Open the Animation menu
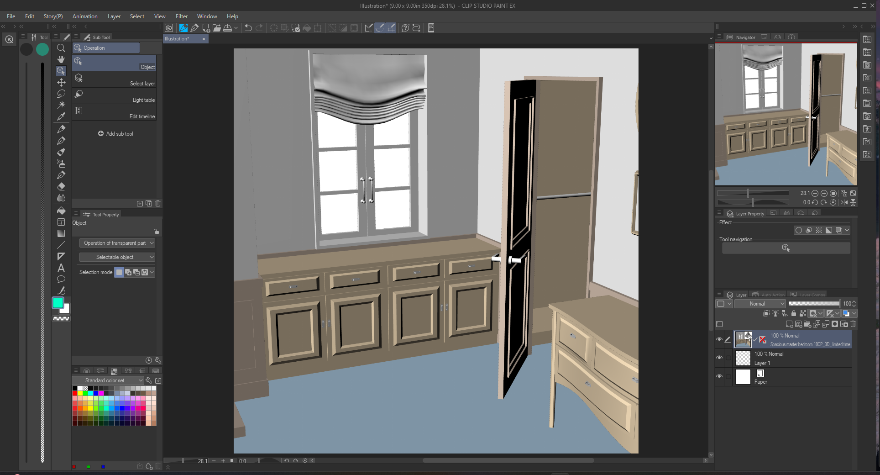The width and height of the screenshot is (880, 475). point(85,16)
